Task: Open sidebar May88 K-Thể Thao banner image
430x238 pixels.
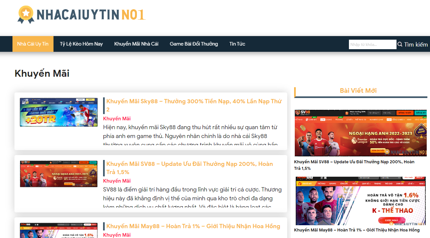Action: point(360,201)
